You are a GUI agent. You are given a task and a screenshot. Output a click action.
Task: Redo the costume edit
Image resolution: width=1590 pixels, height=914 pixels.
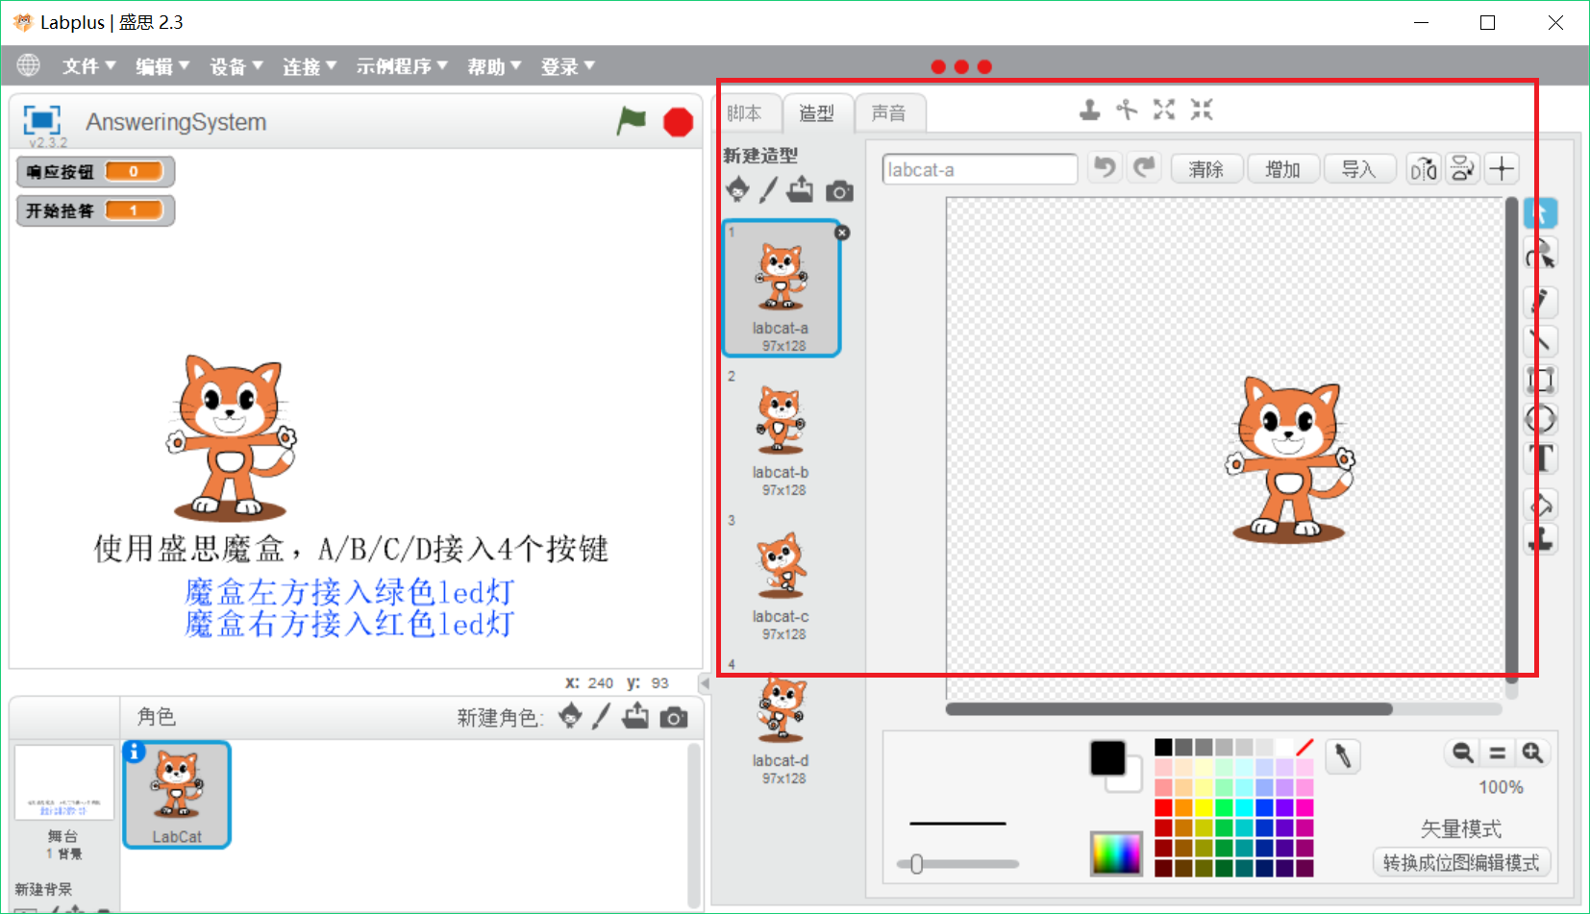1144,168
